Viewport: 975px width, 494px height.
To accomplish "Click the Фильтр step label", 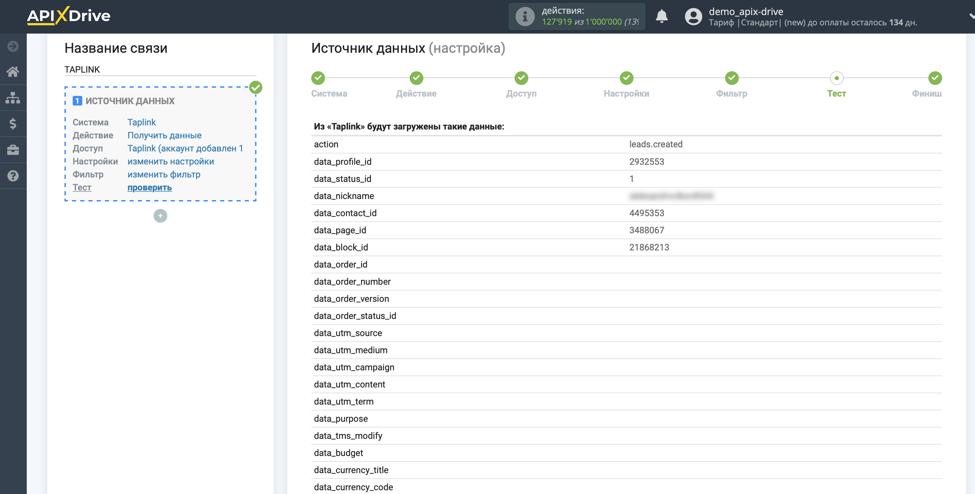I will click(732, 94).
